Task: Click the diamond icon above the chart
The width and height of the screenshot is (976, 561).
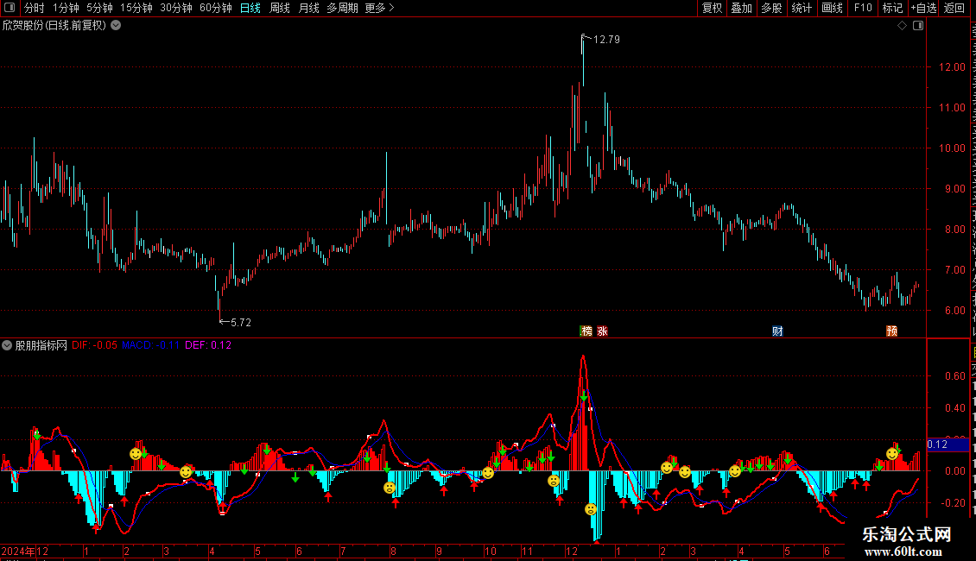Action: [x=902, y=26]
